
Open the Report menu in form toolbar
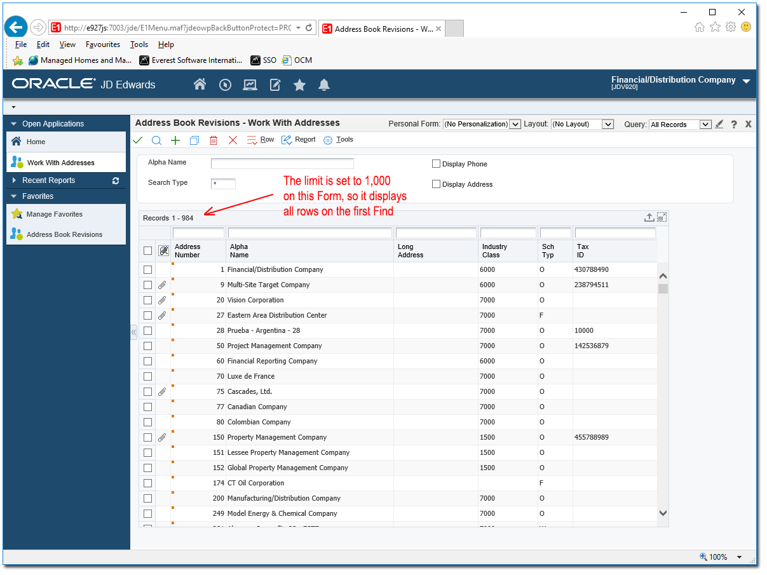pyautogui.click(x=299, y=140)
